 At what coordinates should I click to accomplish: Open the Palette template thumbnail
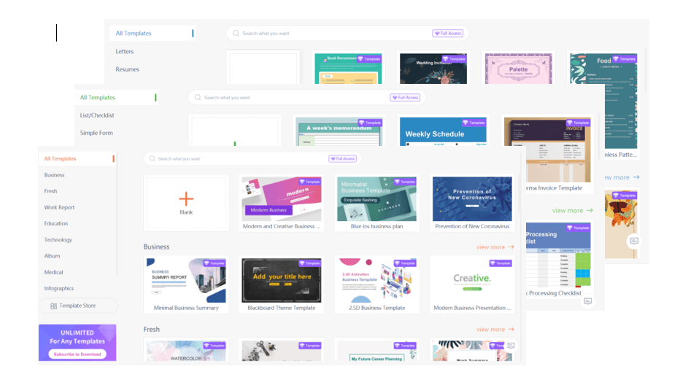518,68
